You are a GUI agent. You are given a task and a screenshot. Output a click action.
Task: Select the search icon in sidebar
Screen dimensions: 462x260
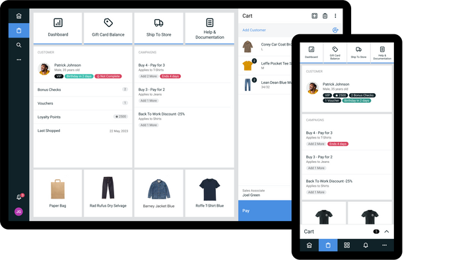19,45
